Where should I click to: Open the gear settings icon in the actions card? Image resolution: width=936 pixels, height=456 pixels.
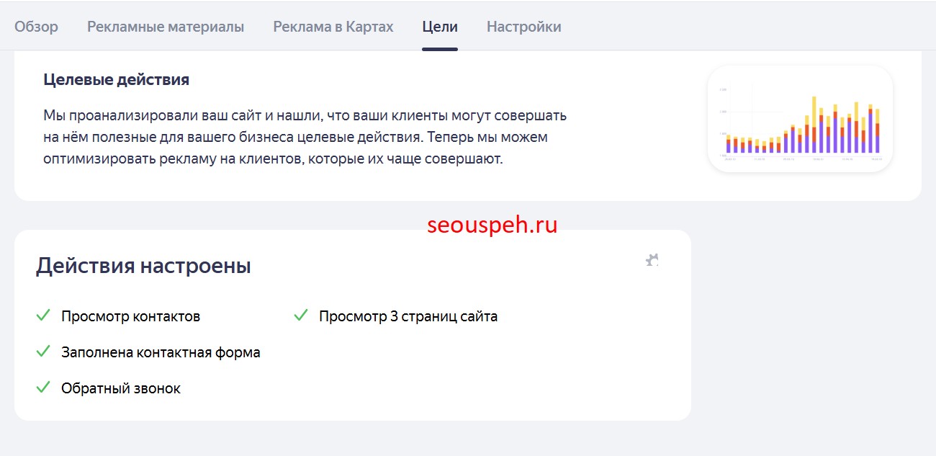[652, 260]
